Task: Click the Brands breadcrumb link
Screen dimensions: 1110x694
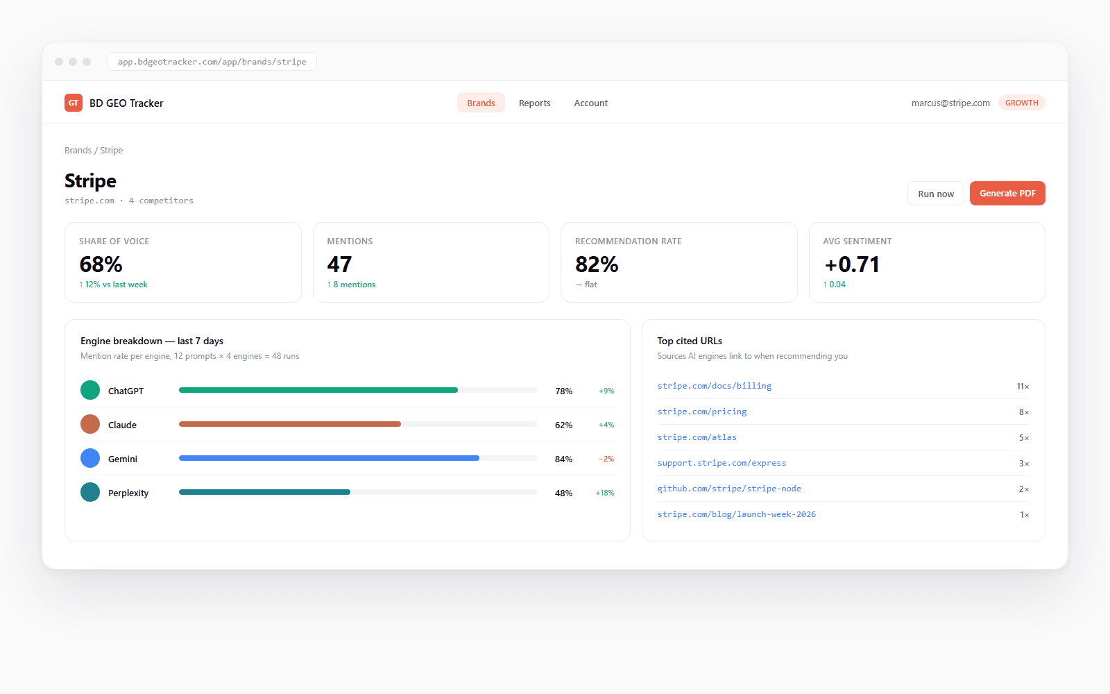Action: pos(78,151)
